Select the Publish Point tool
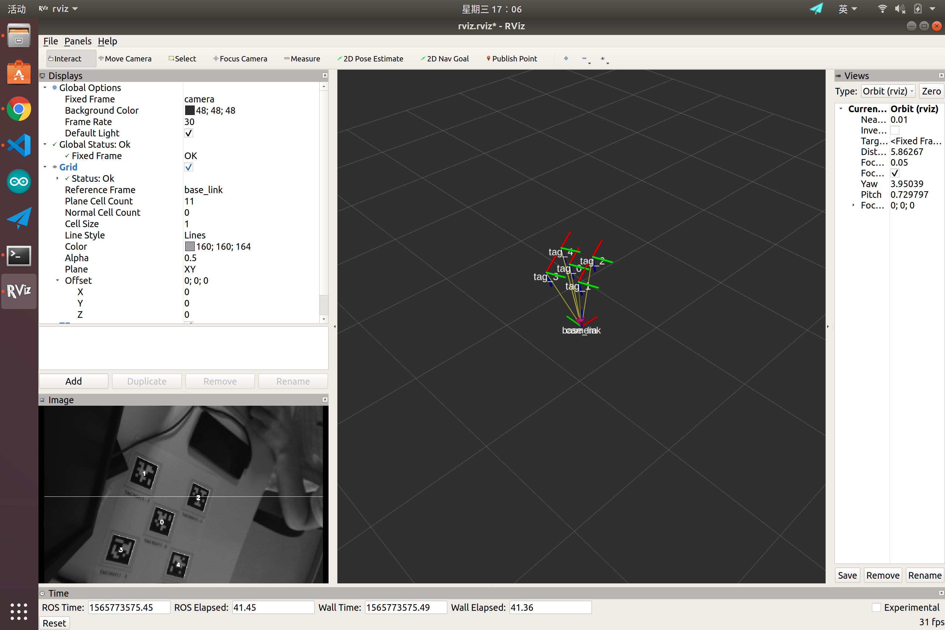 point(512,59)
